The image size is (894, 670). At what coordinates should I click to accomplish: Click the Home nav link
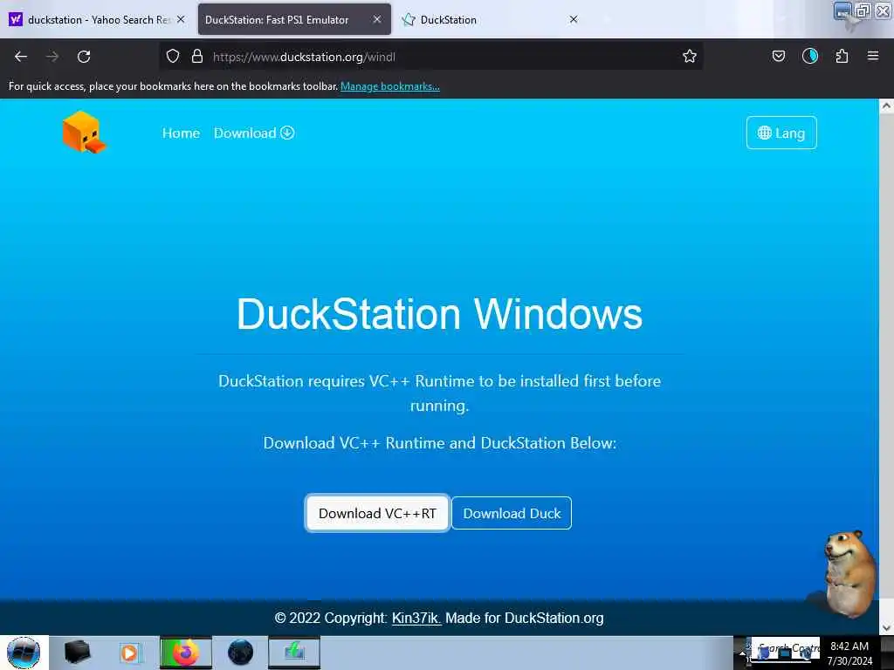[181, 133]
